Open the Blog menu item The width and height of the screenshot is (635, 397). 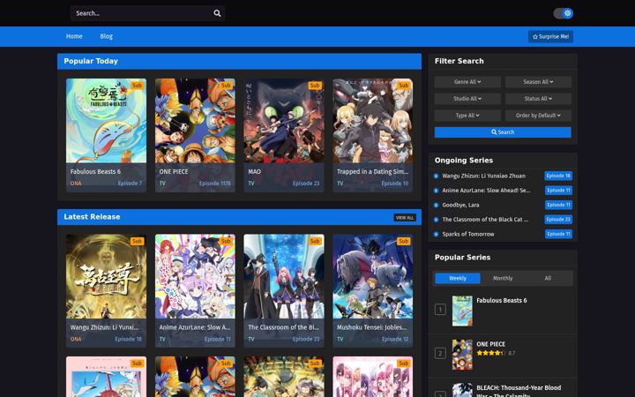[106, 36]
